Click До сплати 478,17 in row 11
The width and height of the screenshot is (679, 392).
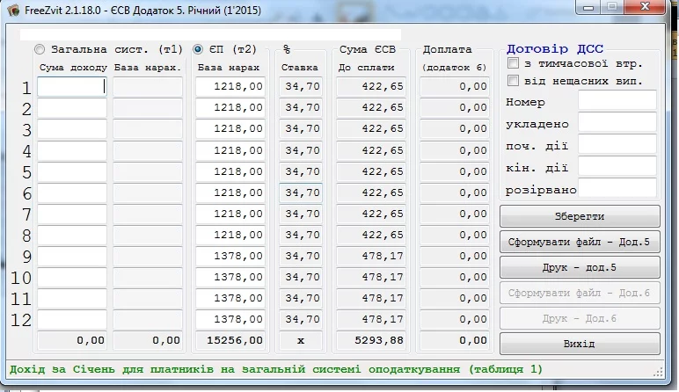371,299
